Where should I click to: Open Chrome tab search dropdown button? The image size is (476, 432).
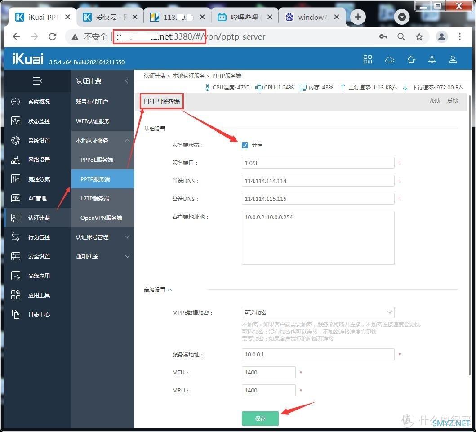click(x=402, y=17)
